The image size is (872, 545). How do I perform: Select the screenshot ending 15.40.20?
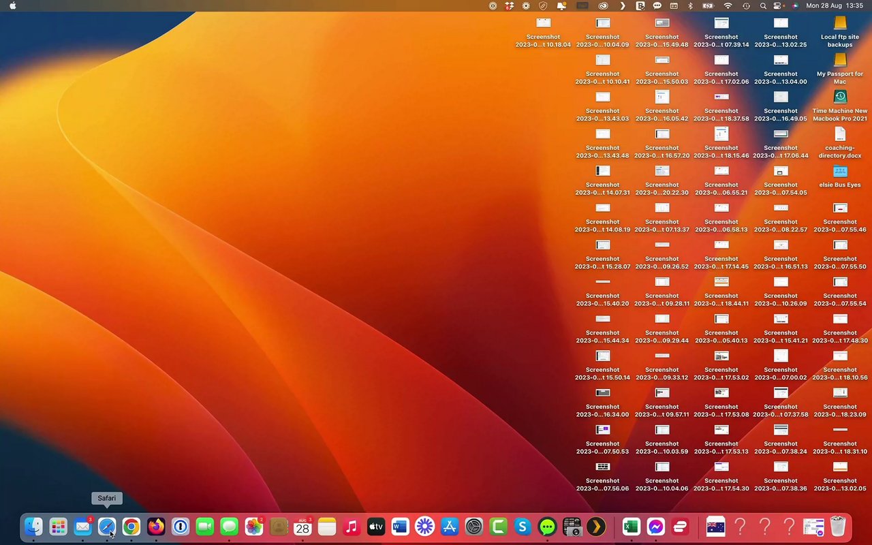point(603,291)
